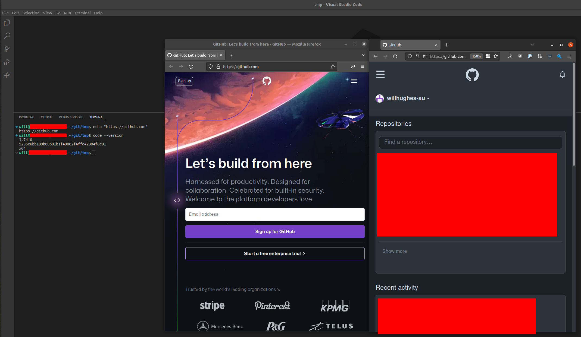Save the page to Pocket

[x=352, y=66]
